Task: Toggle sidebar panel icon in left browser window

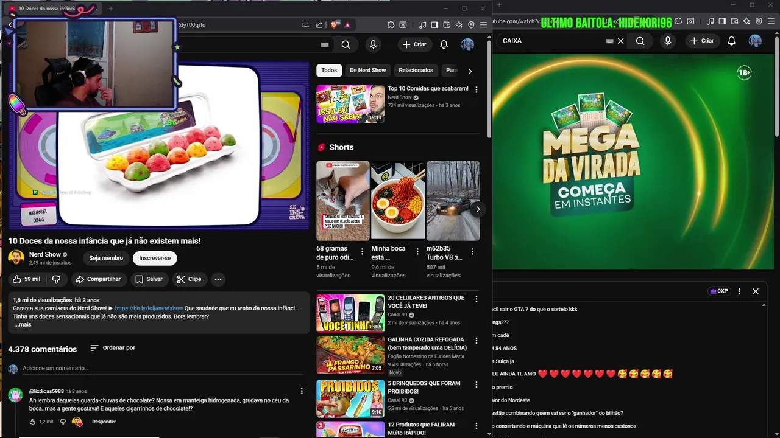Action: coord(434,25)
